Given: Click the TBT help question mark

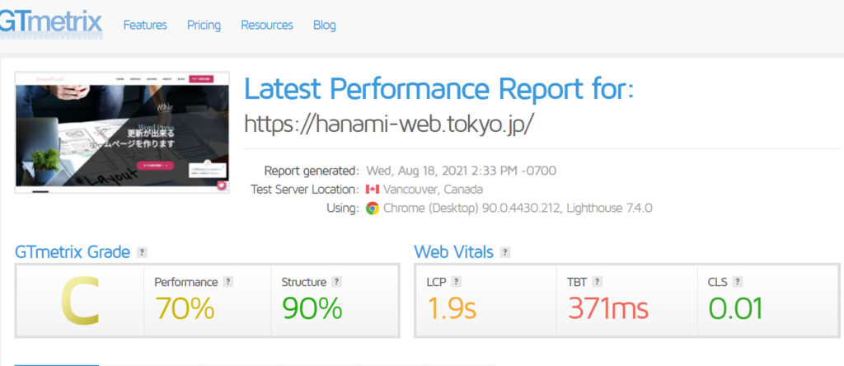Looking at the screenshot, I should tap(597, 282).
